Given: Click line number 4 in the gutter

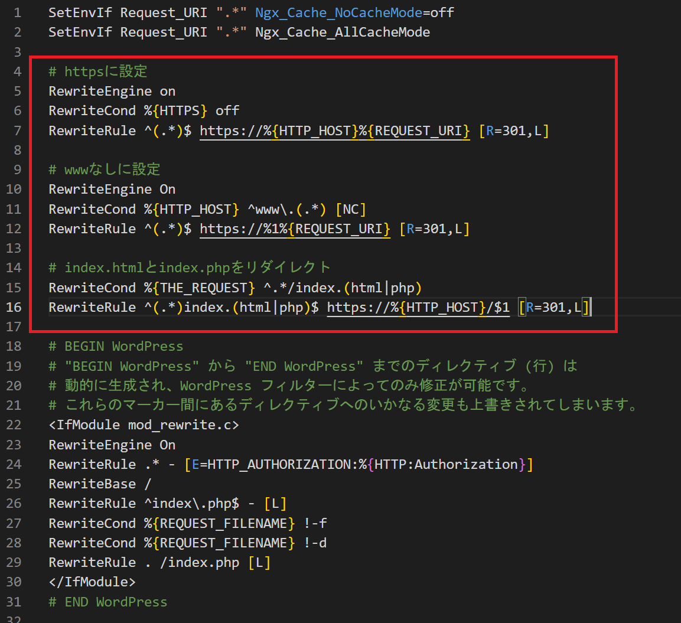Looking at the screenshot, I should pyautogui.click(x=17, y=71).
